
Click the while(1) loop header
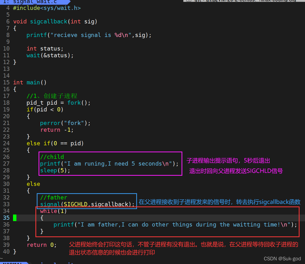53,211
